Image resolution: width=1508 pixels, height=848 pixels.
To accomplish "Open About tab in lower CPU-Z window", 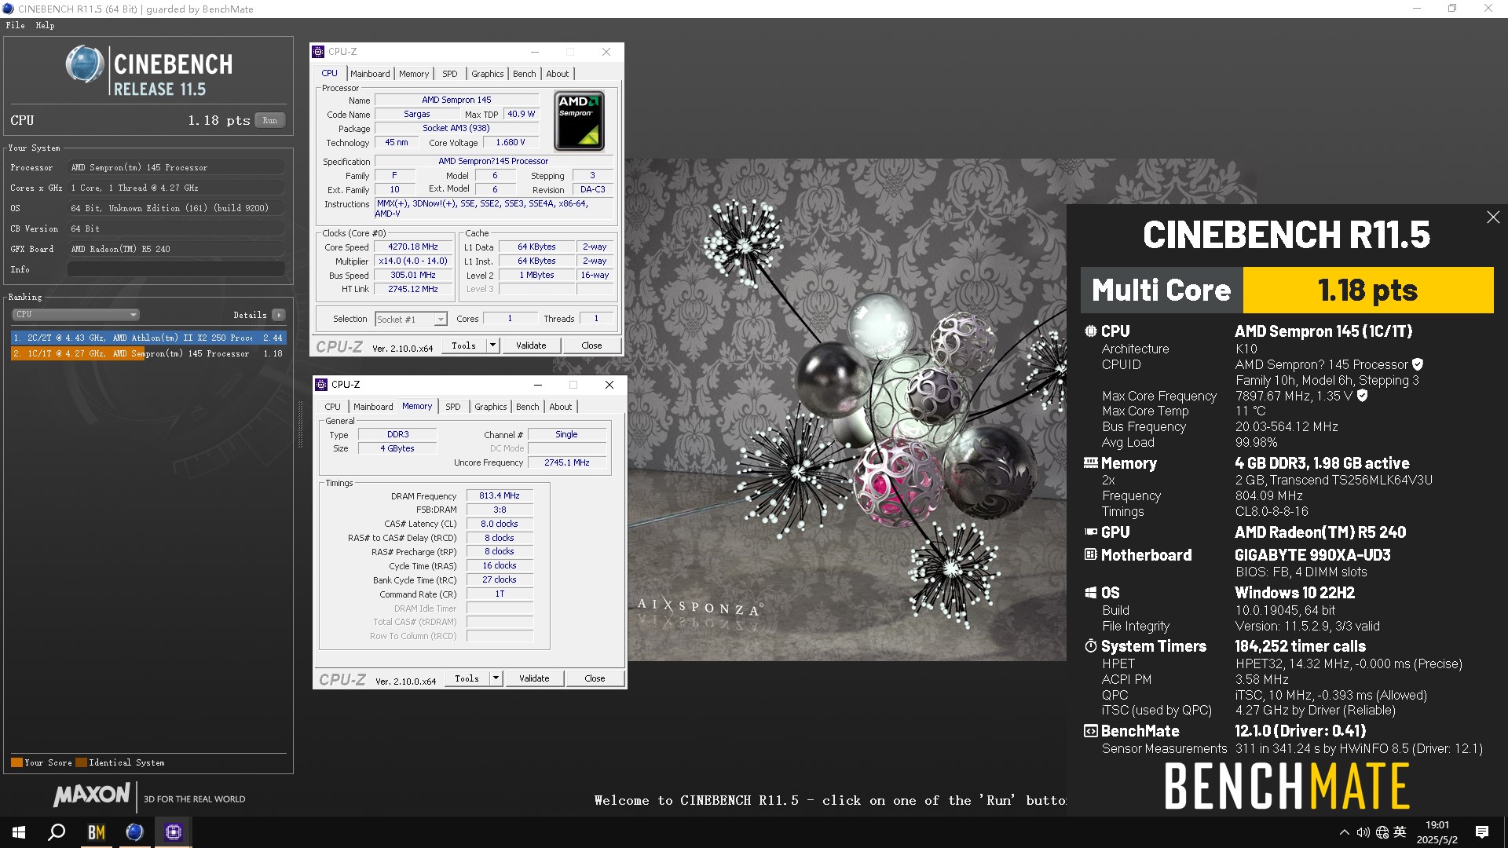I will coord(561,407).
